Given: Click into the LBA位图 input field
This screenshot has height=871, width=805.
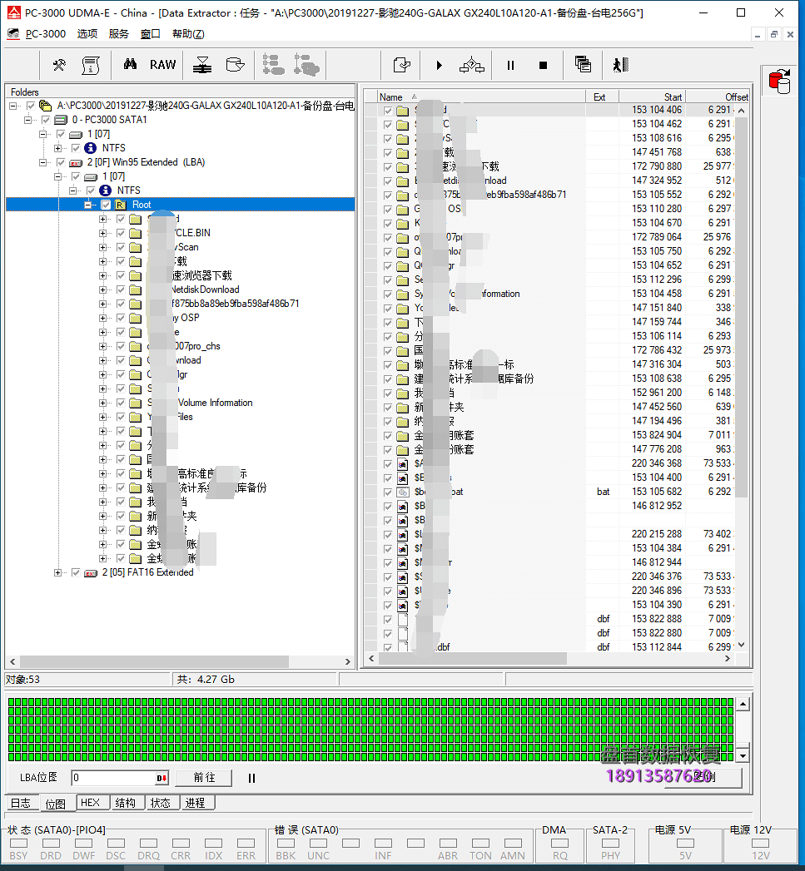Looking at the screenshot, I should [x=114, y=778].
